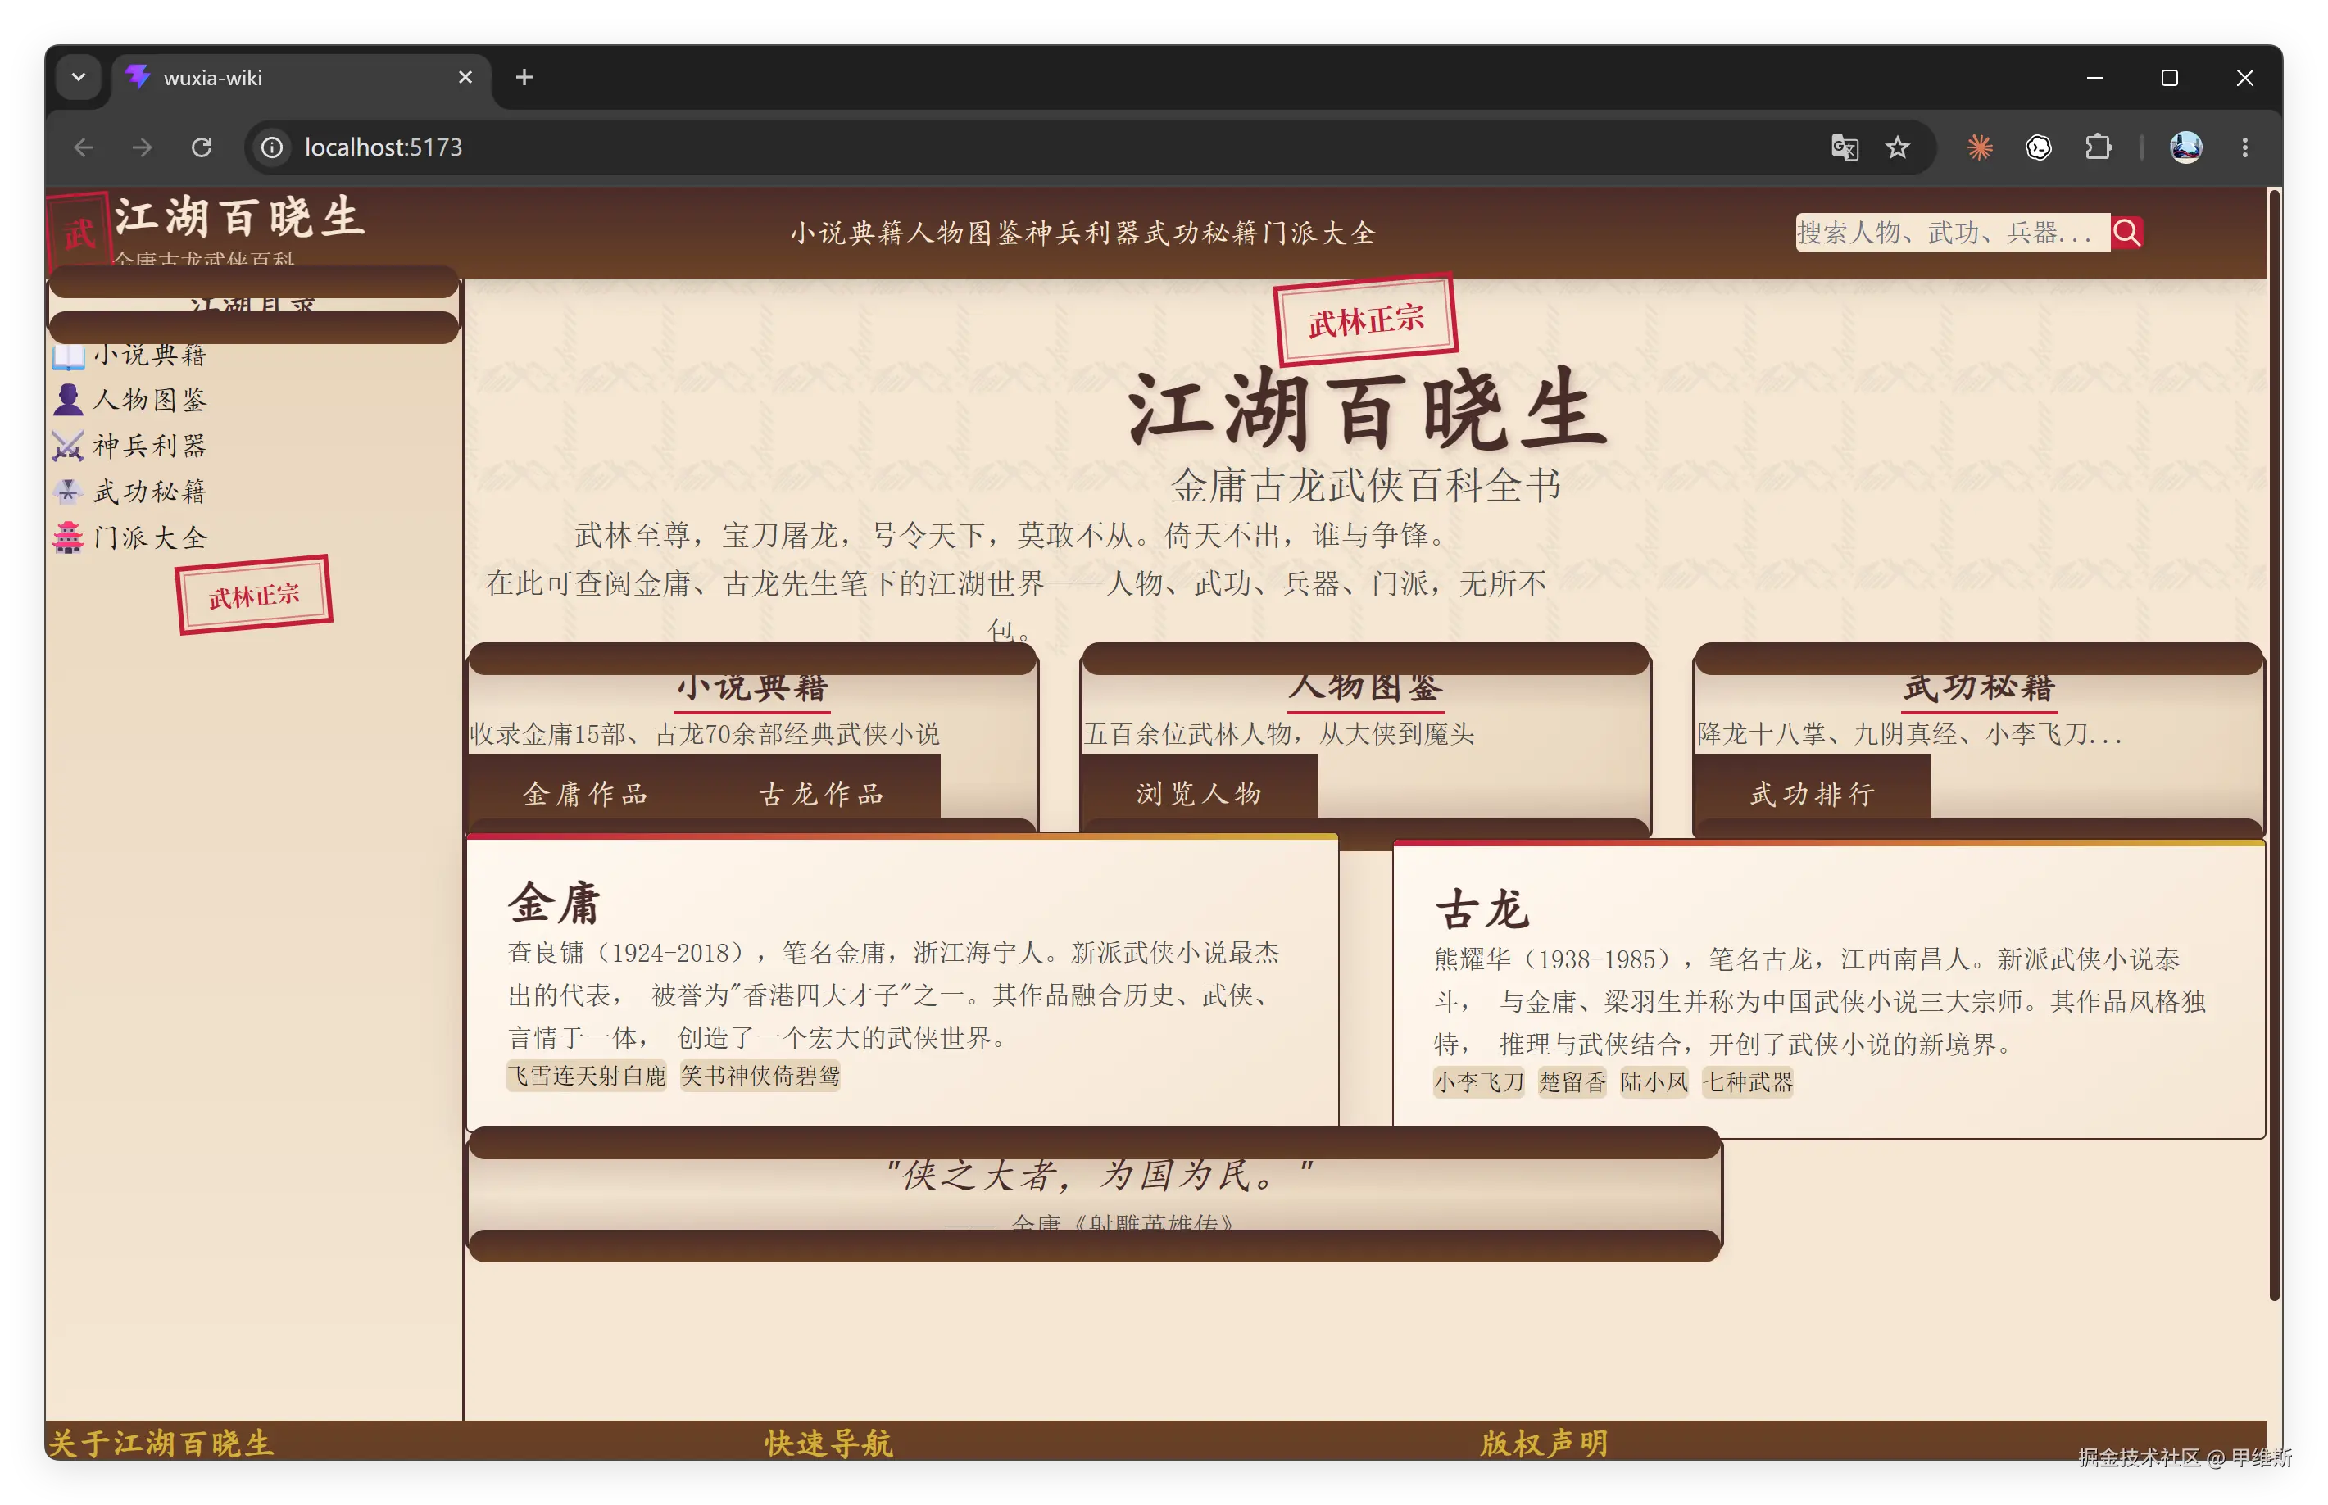Click footer heading 关于江湖百晓生
The width and height of the screenshot is (2328, 1505).
(161, 1444)
